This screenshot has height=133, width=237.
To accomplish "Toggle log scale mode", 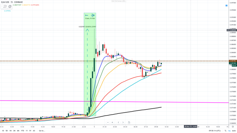I will click(229, 131).
